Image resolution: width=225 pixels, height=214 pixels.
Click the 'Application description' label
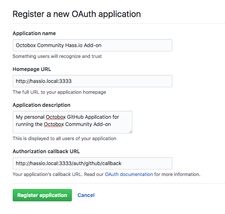click(41, 105)
